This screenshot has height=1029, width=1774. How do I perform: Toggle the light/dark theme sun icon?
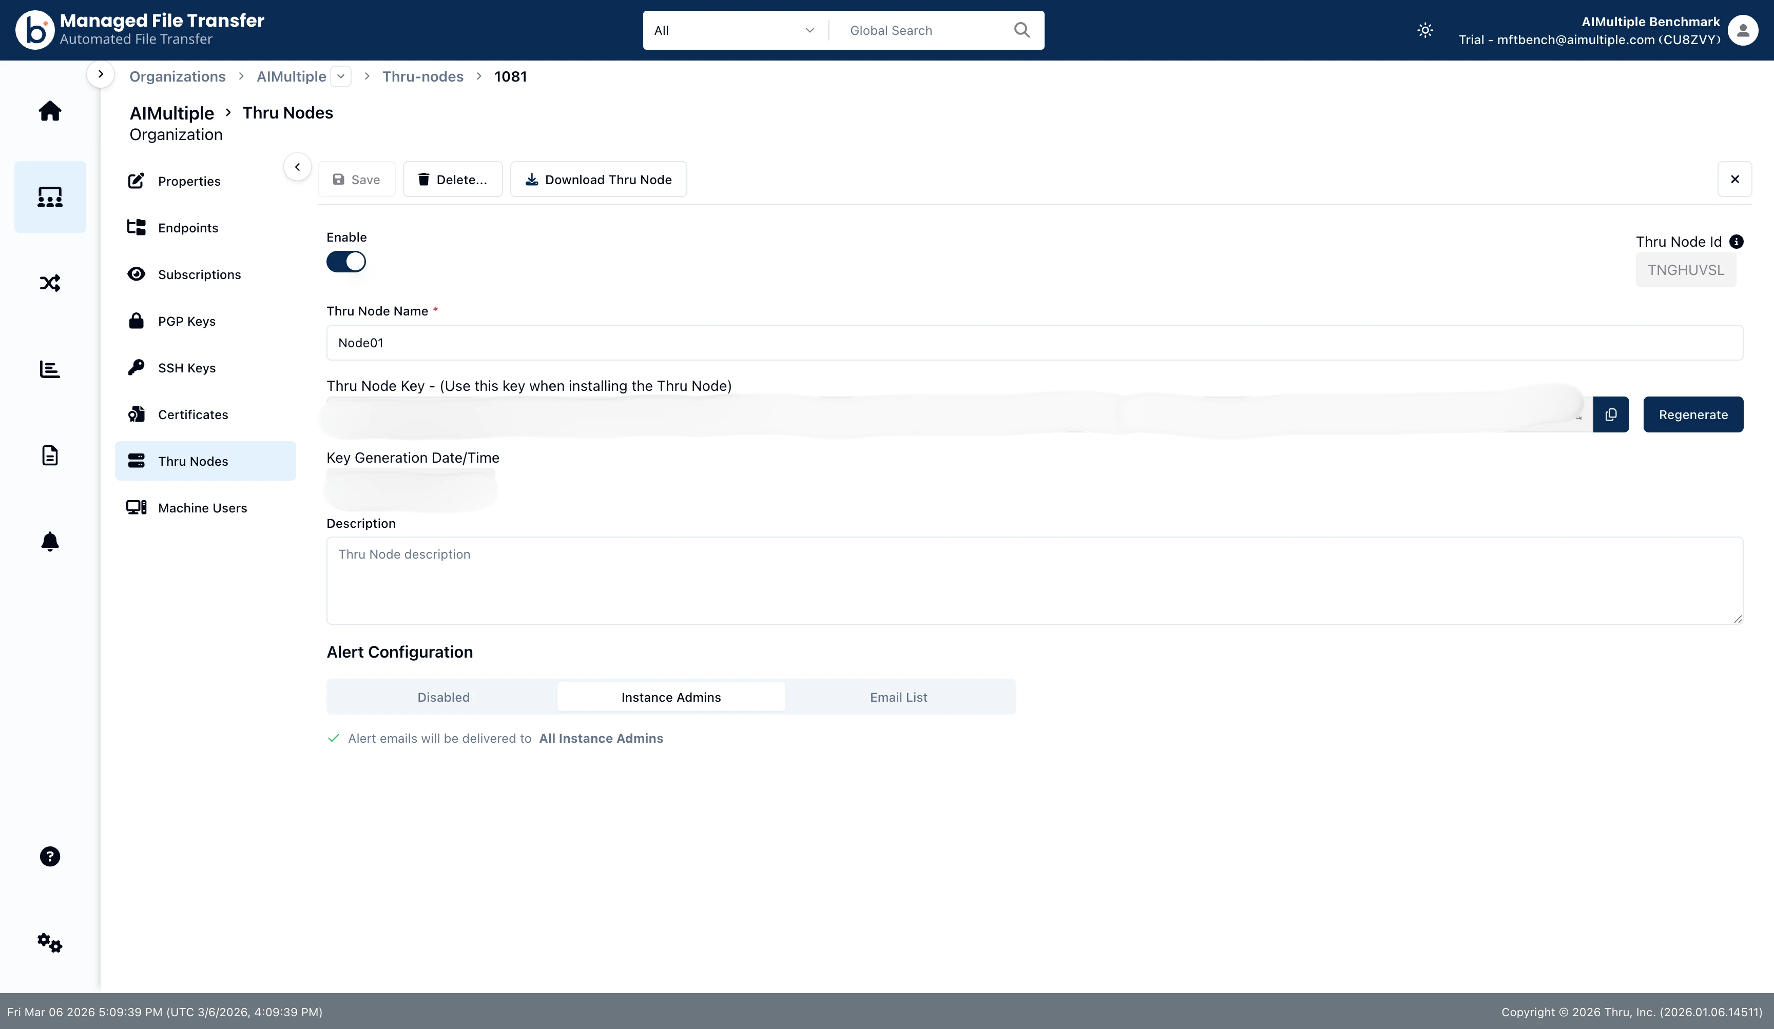point(1425,30)
